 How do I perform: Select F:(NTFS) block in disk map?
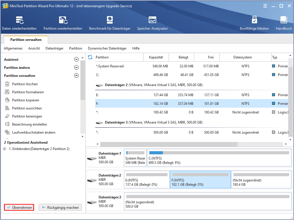[x=200, y=179]
